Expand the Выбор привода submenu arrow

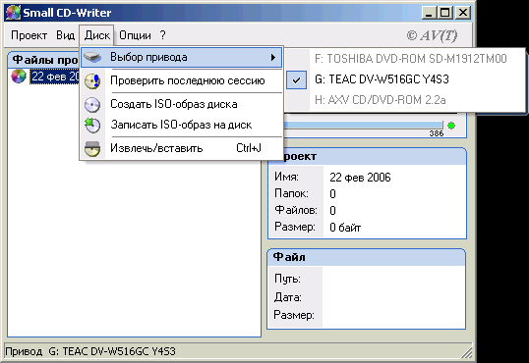[273, 57]
